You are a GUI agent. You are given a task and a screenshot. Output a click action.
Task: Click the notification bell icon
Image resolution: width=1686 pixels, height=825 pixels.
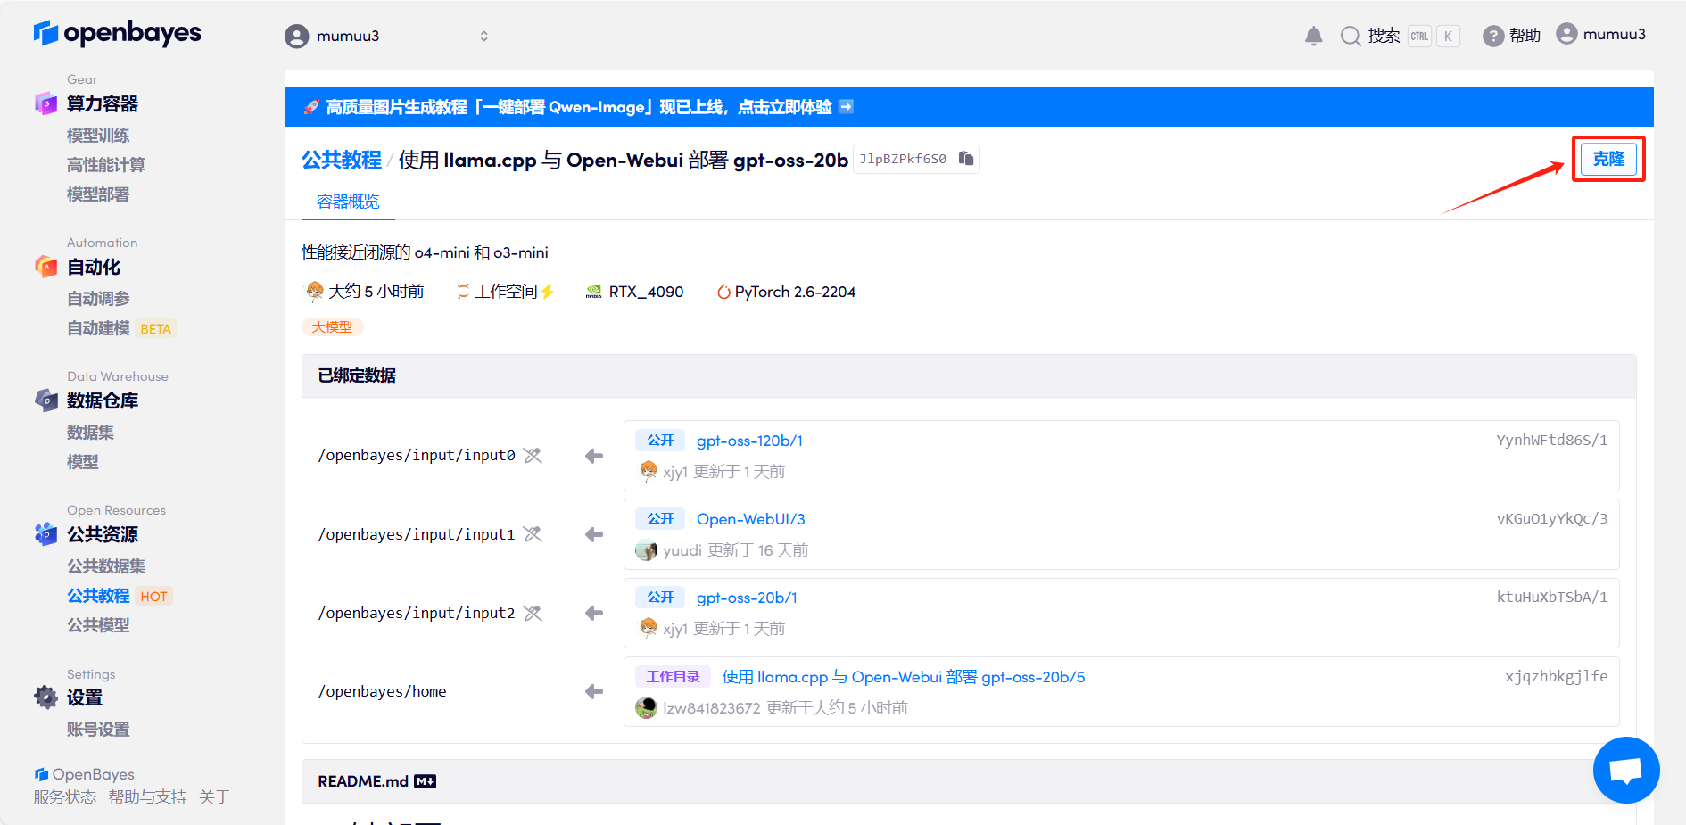(x=1313, y=36)
